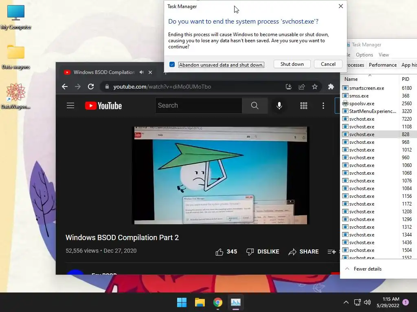Screen dimensions: 417x312
Task: Click the YouTube logo
Action: point(103,106)
